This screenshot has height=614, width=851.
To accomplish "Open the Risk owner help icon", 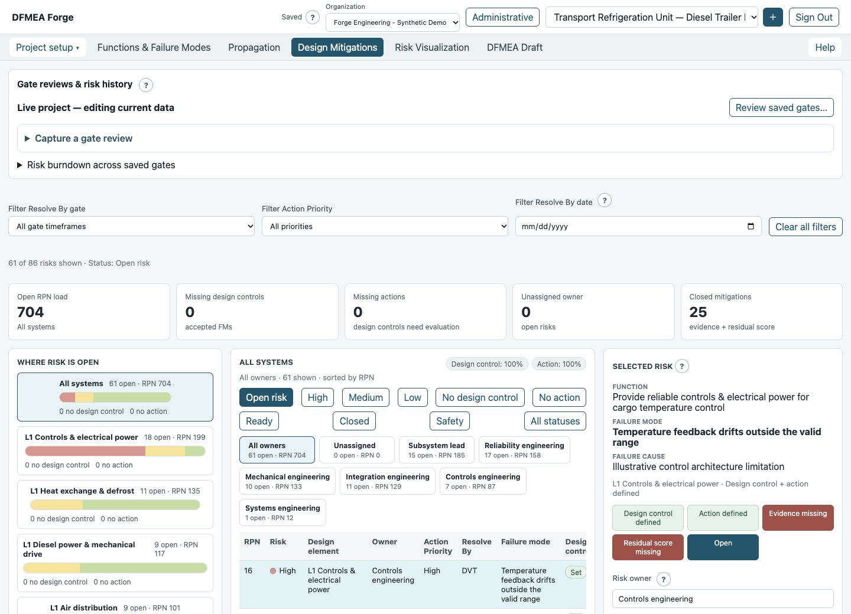I will (x=664, y=579).
